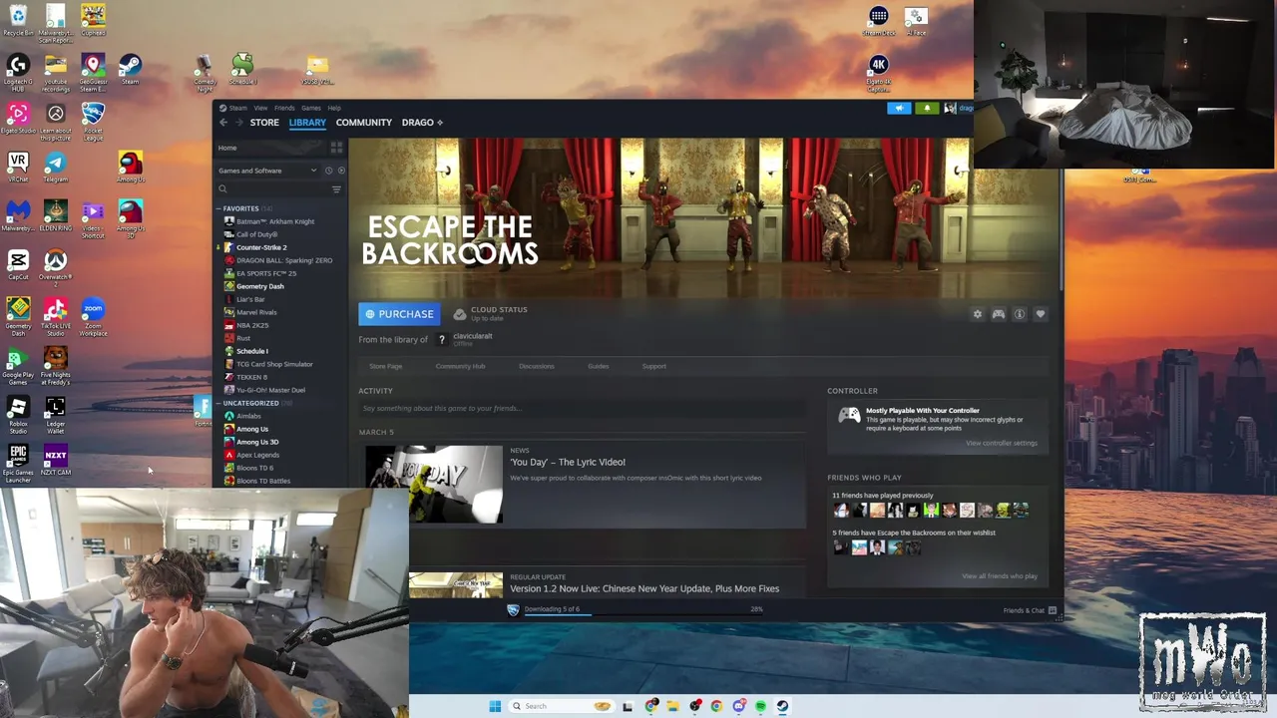
Task: Open Rocket League desktop icon
Action: point(93,122)
